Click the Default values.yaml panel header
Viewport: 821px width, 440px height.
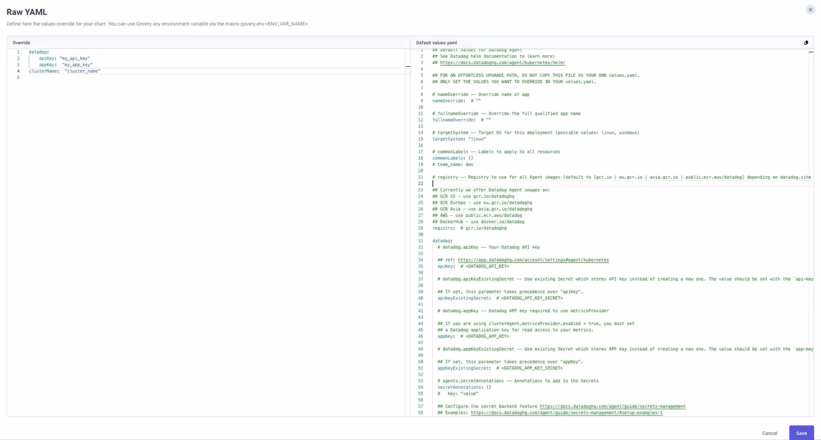[x=436, y=43]
